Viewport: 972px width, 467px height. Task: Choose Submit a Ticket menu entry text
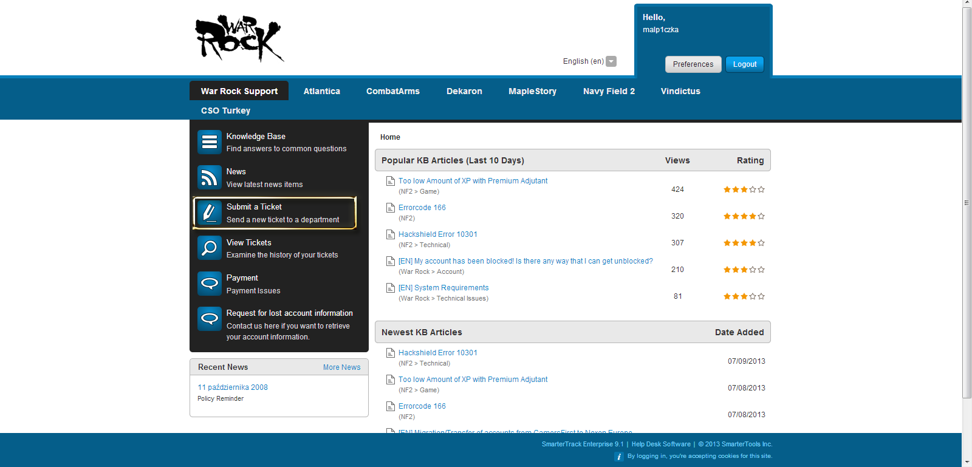tap(254, 207)
